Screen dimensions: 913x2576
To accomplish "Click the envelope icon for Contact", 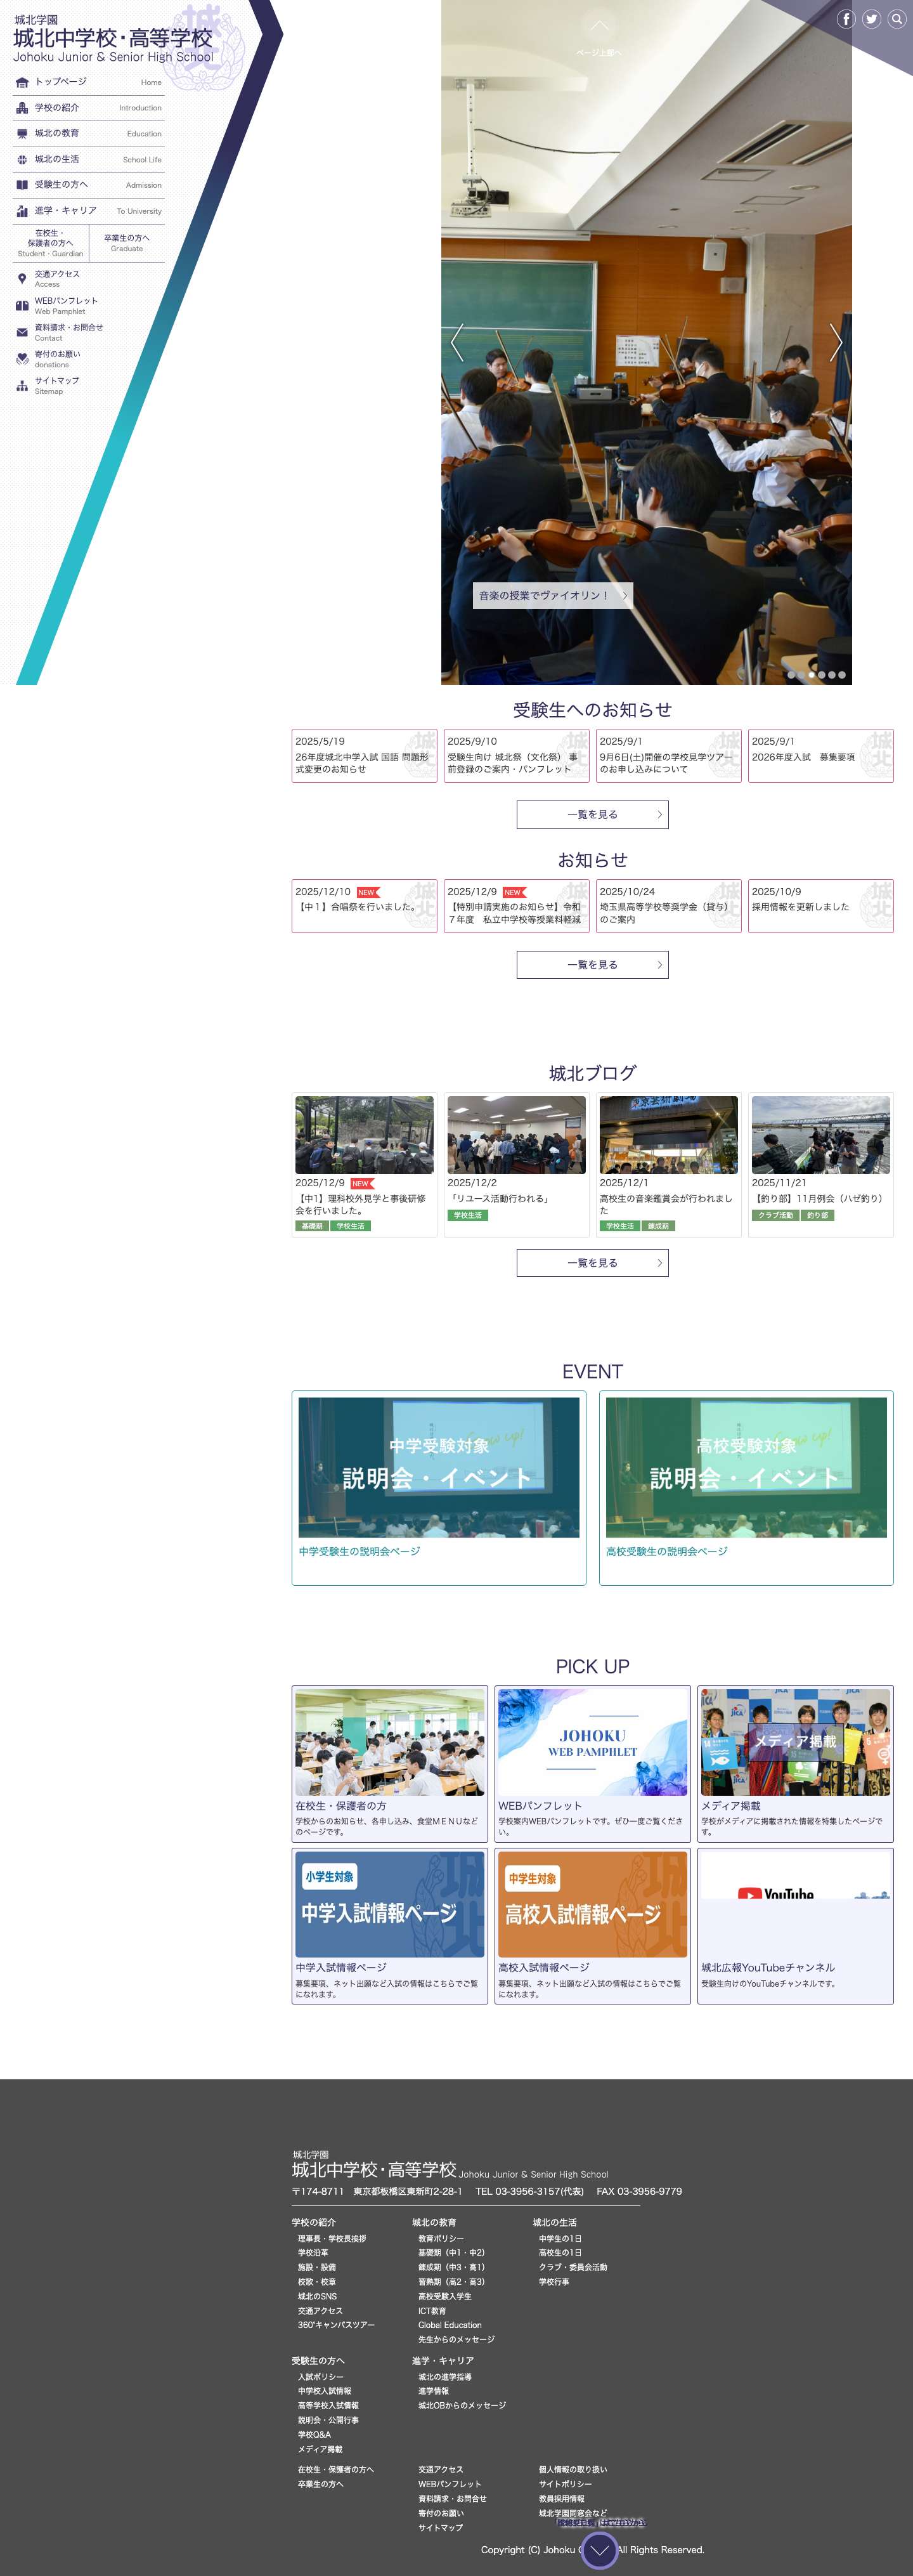I will click(x=22, y=332).
